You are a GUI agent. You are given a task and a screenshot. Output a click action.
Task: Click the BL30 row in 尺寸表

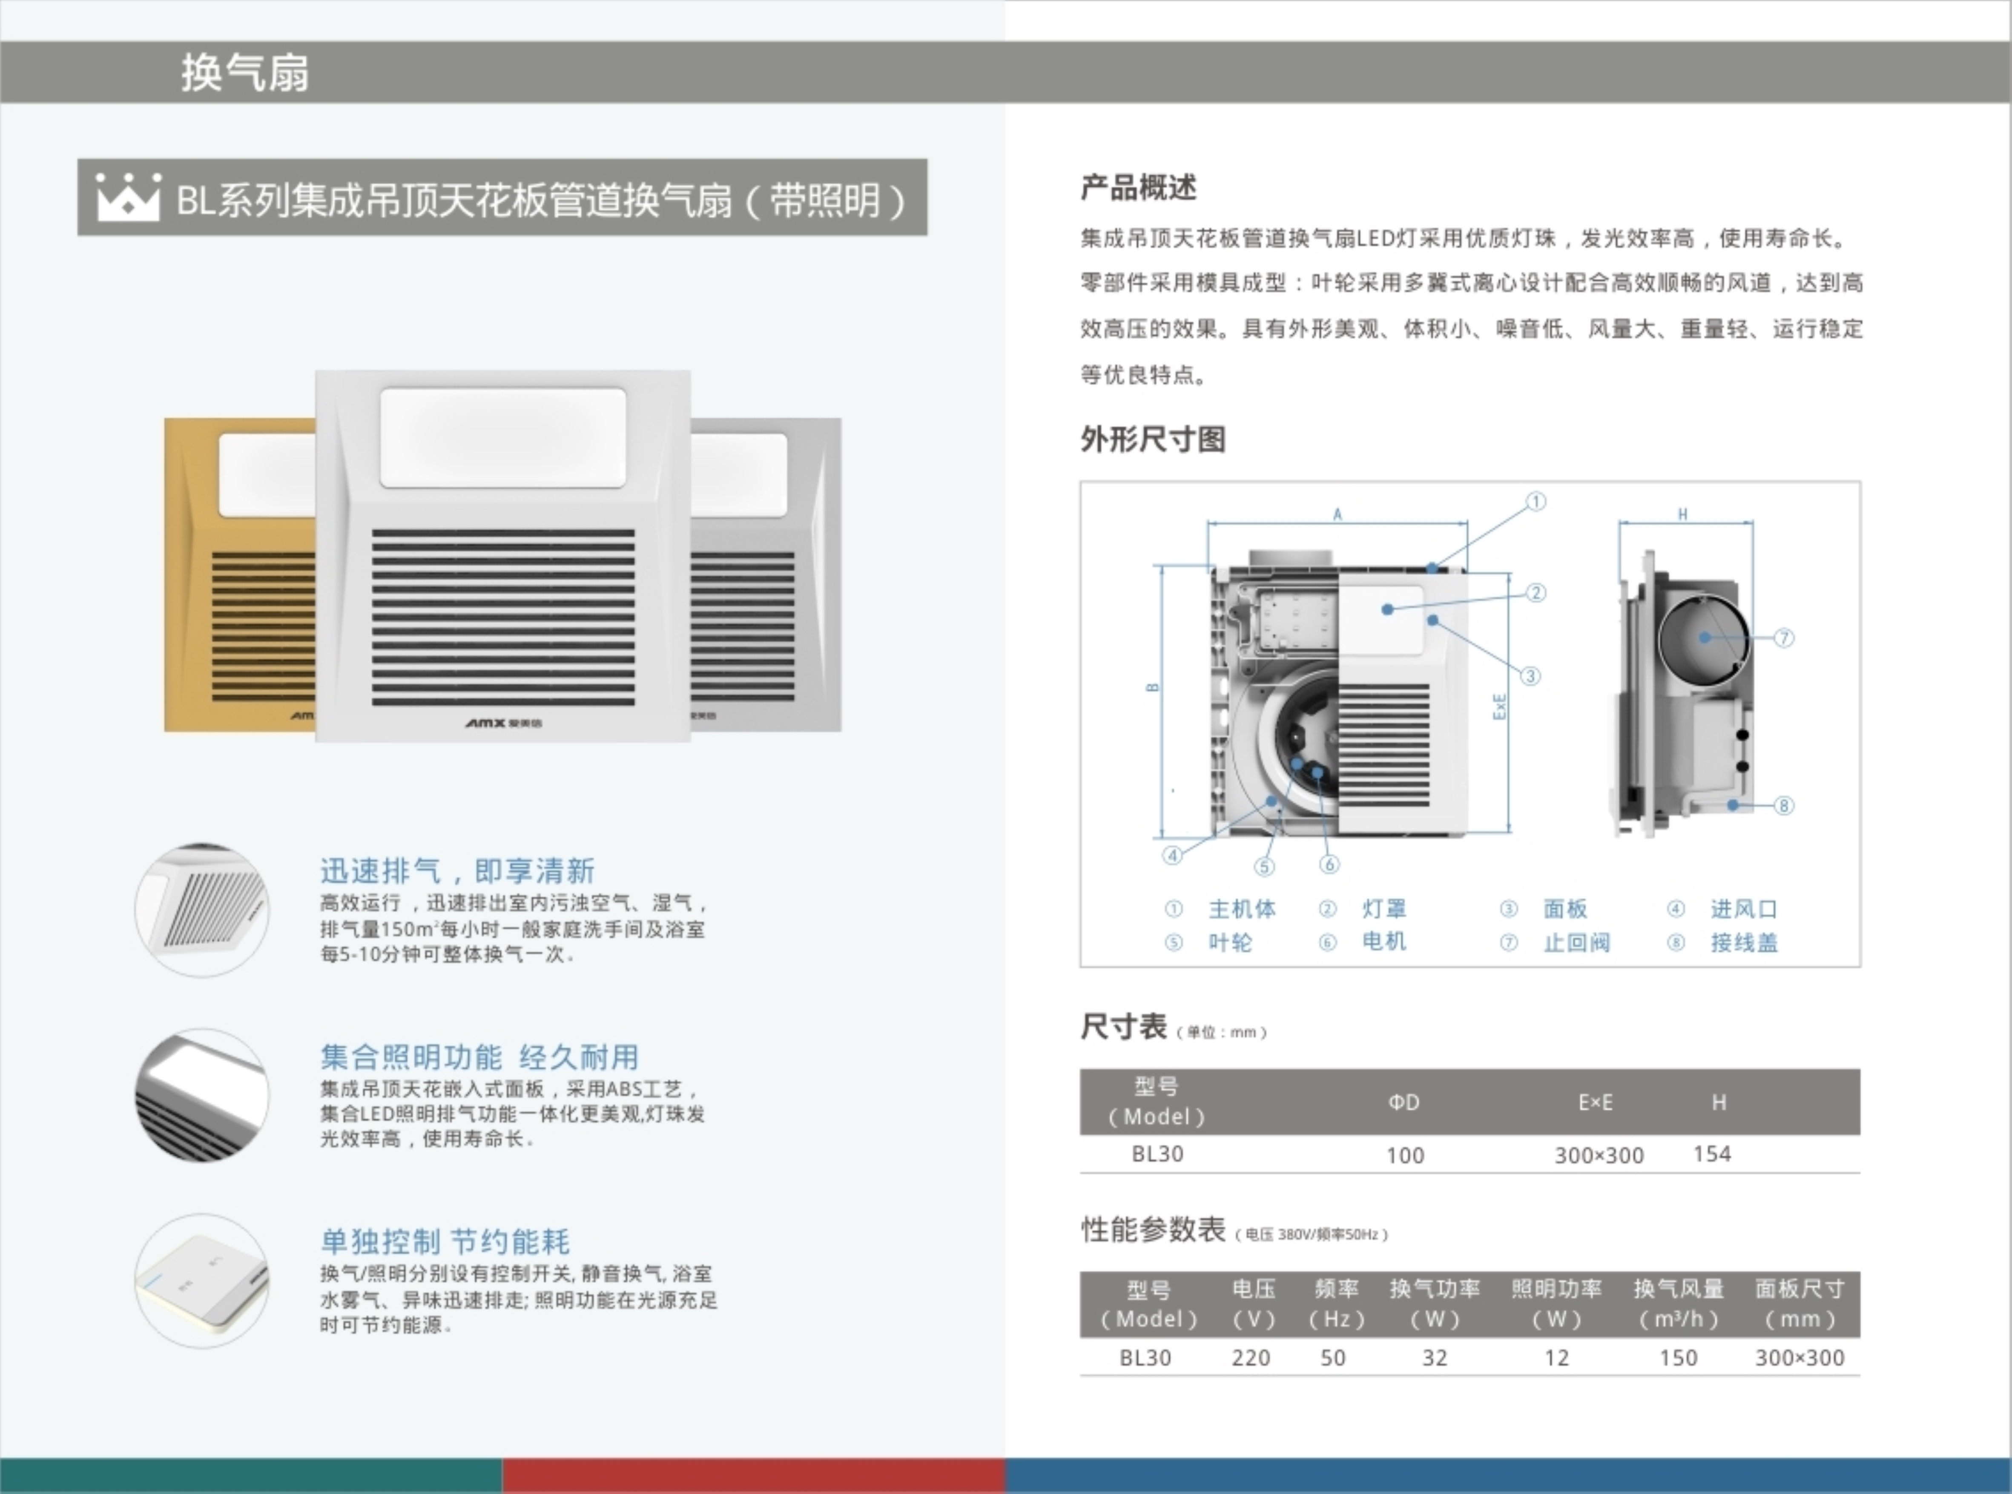pyautogui.click(x=1157, y=1154)
